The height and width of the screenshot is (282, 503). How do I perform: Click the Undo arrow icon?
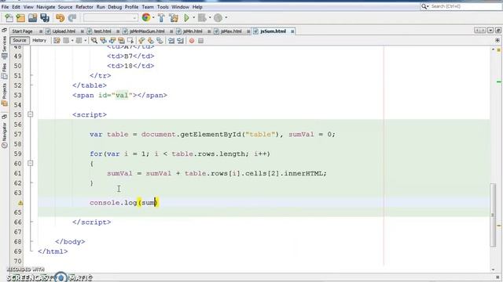coord(60,18)
